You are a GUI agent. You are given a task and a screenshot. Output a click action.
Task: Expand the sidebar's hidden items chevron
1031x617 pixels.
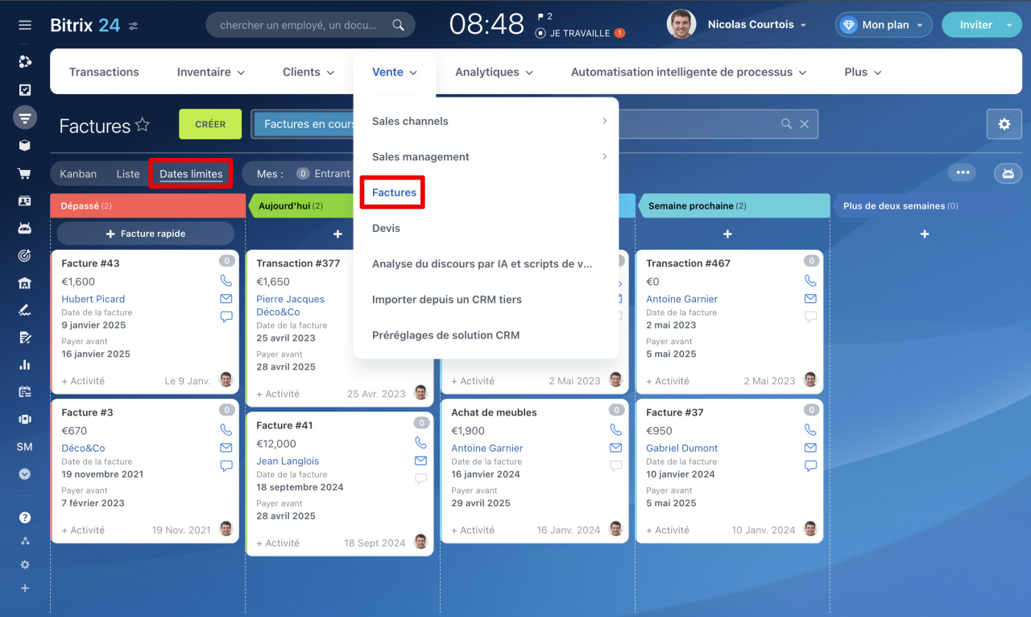point(25,474)
